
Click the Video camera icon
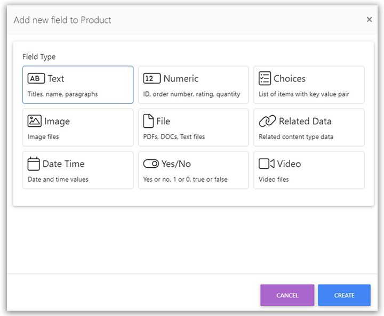[266, 164]
